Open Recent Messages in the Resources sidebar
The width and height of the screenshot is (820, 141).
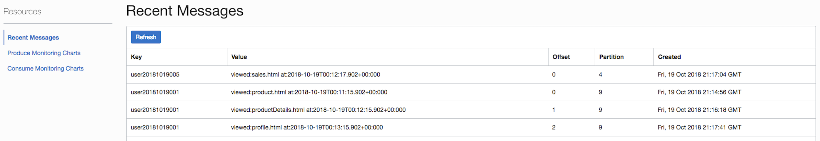tap(33, 37)
